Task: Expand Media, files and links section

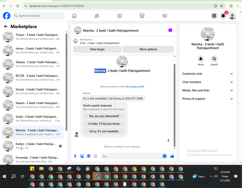Action: click(208, 91)
